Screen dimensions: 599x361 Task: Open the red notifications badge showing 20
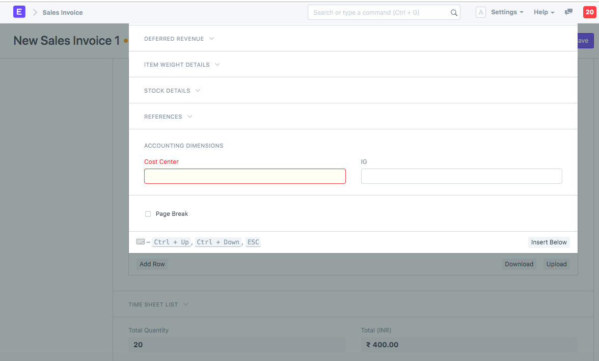589,12
